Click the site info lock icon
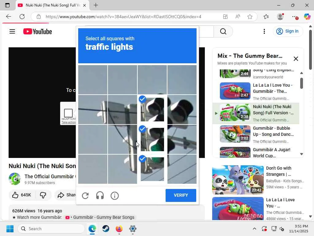This screenshot has height=236, width=314. coord(39,17)
